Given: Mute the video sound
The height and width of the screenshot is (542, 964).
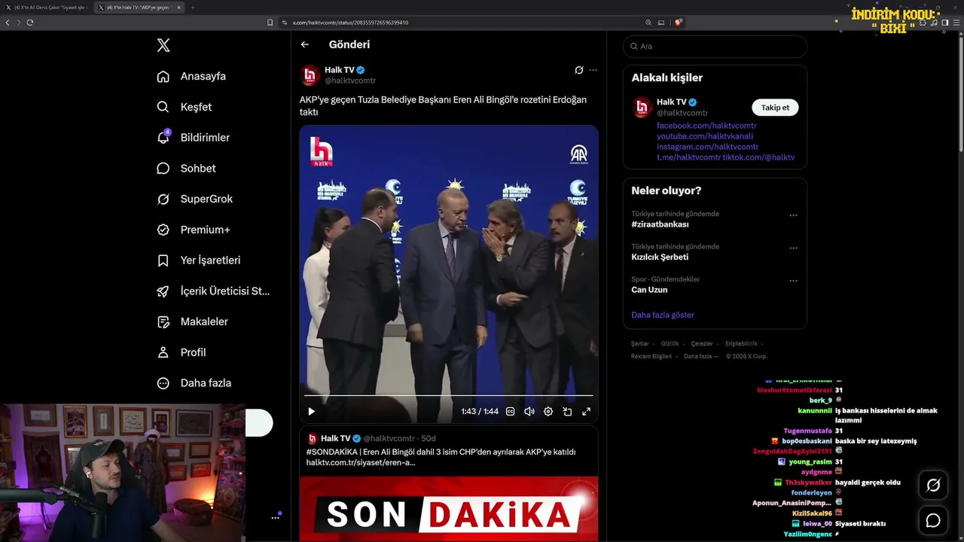Looking at the screenshot, I should [x=529, y=412].
